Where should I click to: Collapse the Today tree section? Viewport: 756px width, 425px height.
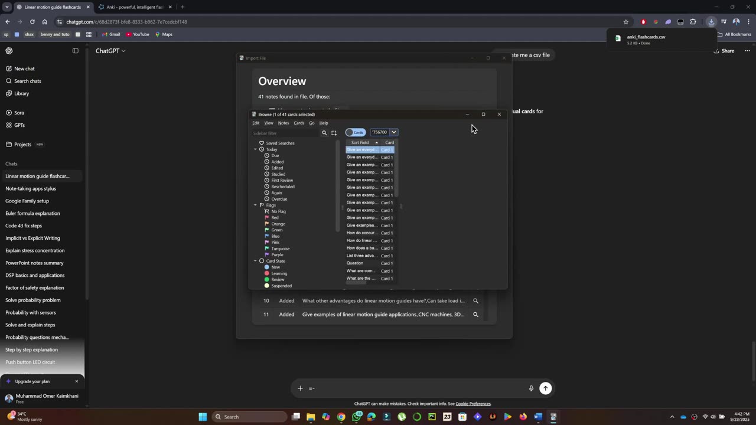click(255, 149)
